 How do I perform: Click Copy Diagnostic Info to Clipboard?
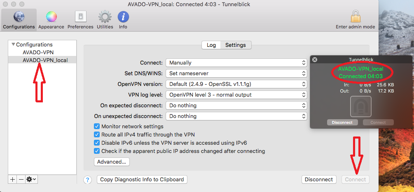[x=142, y=180]
